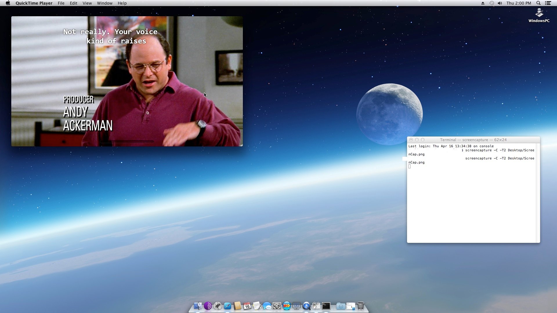Open Trash in the Dock
Viewport: 557px width, 313px height.
[361, 306]
